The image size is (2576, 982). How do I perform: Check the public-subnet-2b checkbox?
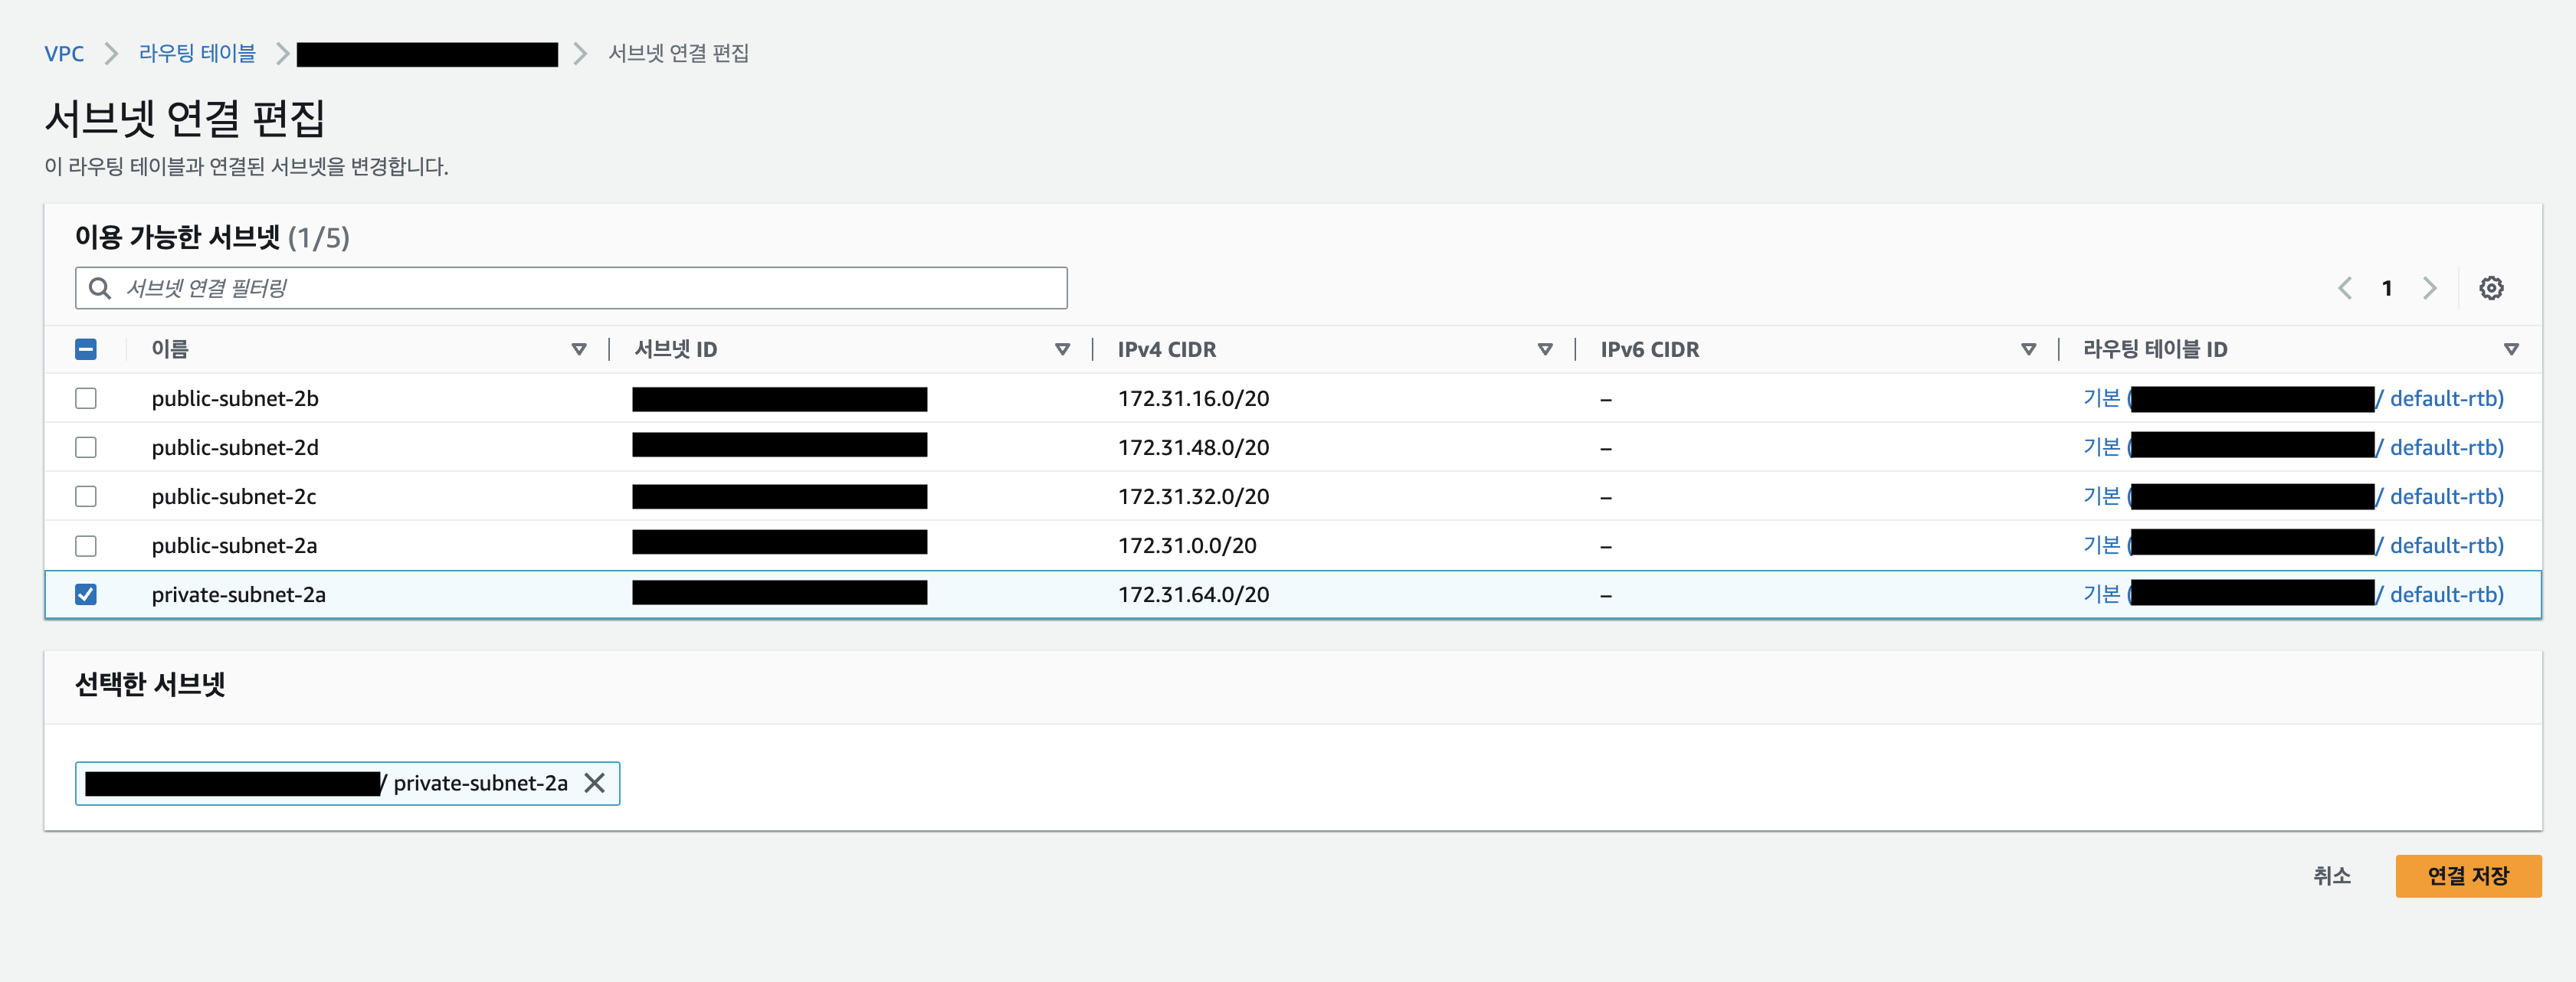click(86, 398)
